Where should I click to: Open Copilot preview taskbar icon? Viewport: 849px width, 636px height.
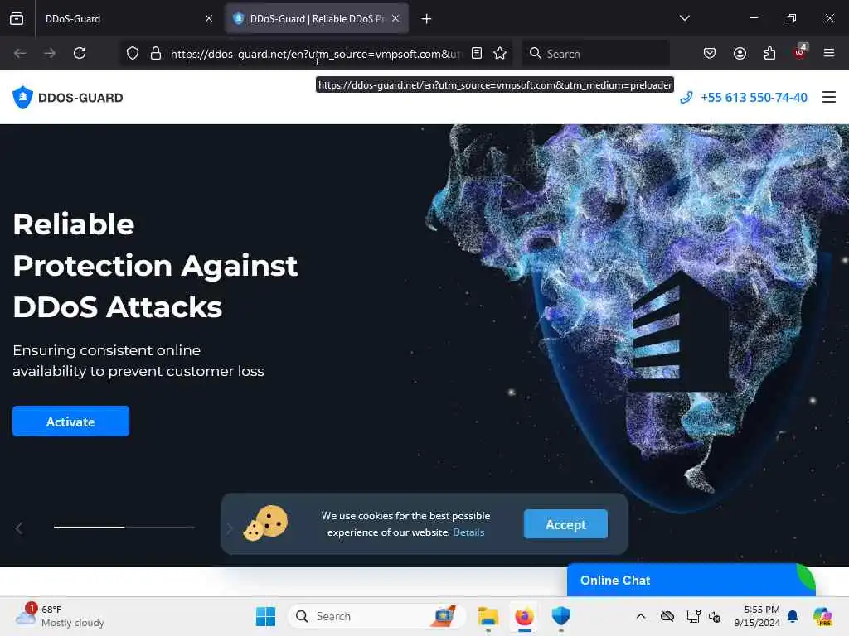coord(822,616)
